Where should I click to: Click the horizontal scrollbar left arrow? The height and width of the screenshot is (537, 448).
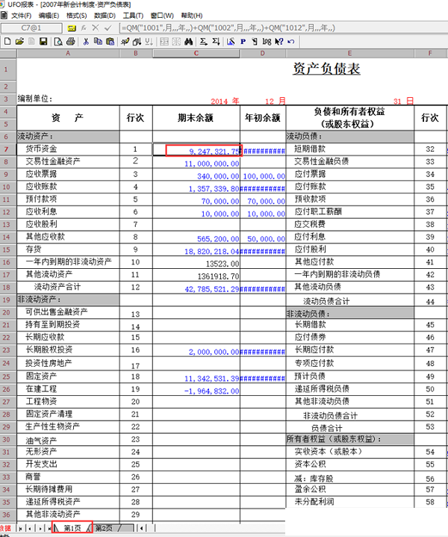pyautogui.click(x=141, y=528)
